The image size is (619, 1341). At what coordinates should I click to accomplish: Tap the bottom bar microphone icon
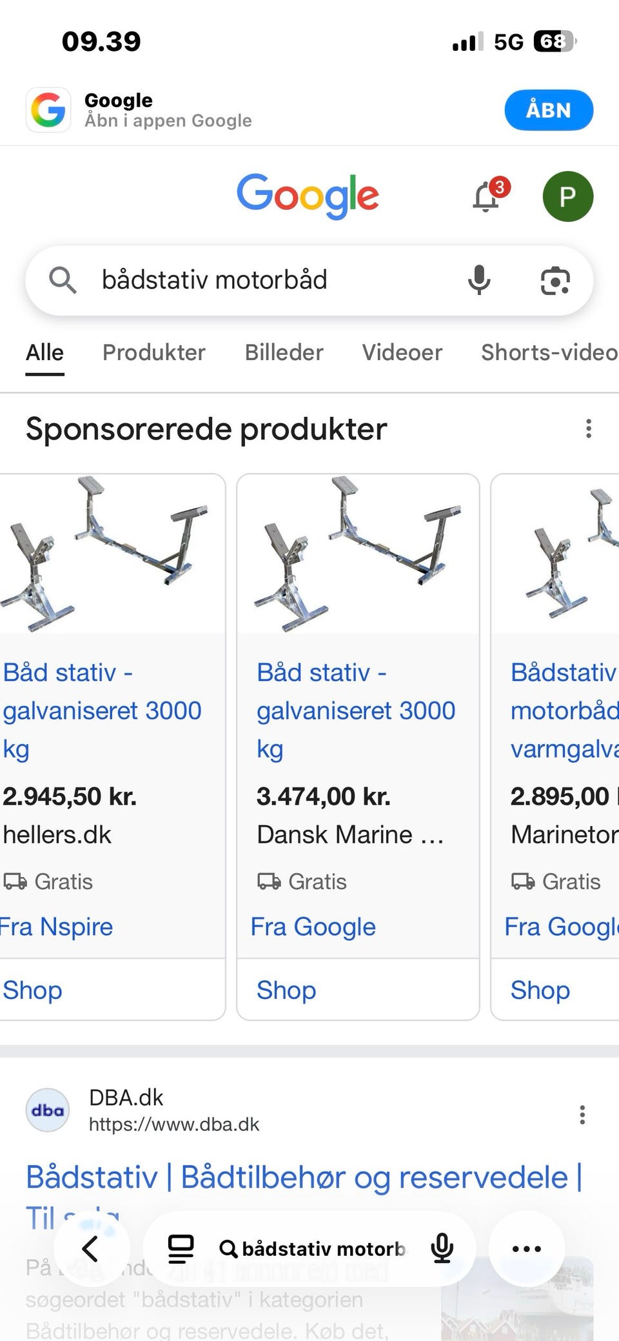pyautogui.click(x=442, y=1247)
